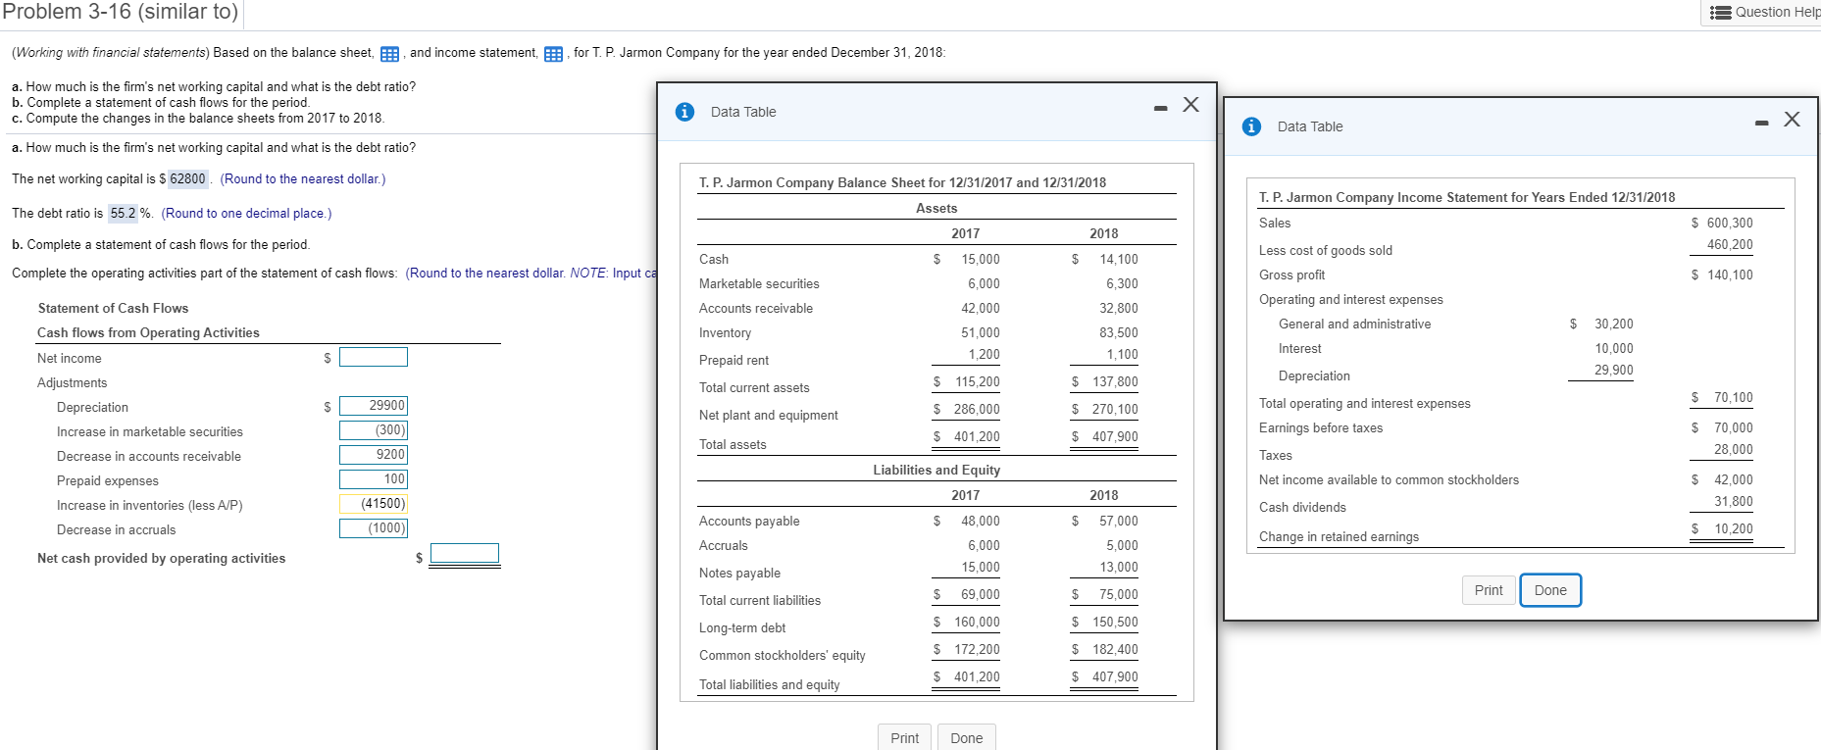Select Increase in marketable securities field

374,430
